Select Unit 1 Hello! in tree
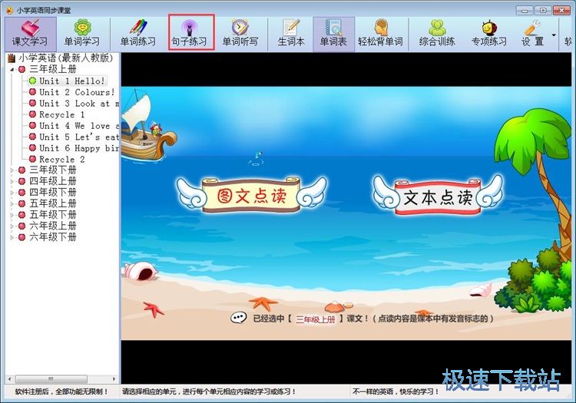Viewport: 576px width, 403px height. (71, 81)
